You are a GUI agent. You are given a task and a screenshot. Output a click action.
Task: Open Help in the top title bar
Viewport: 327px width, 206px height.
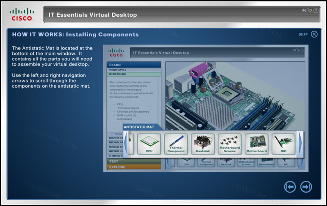[310, 10]
